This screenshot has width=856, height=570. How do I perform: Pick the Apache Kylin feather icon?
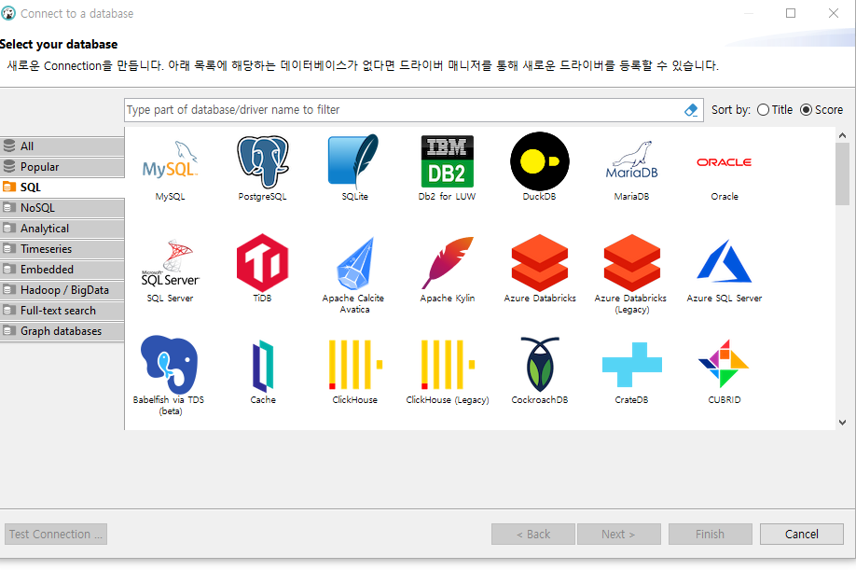[x=447, y=263]
